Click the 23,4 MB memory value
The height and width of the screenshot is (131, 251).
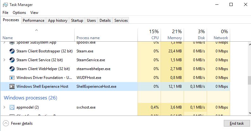[x=175, y=51]
